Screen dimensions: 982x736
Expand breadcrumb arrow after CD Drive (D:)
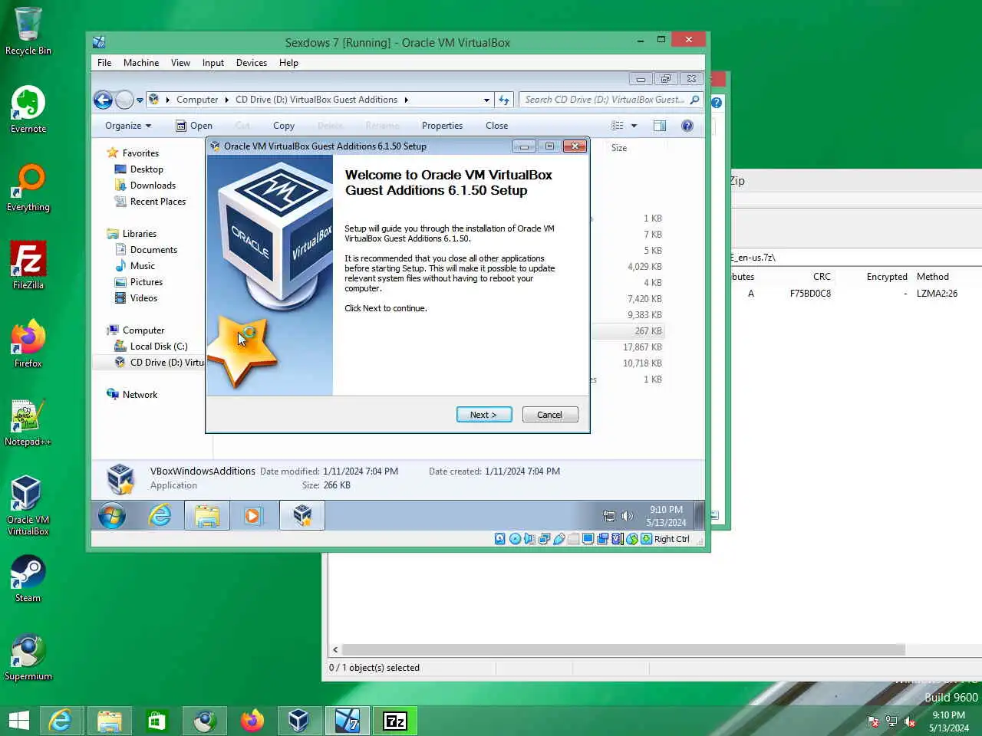click(x=407, y=100)
